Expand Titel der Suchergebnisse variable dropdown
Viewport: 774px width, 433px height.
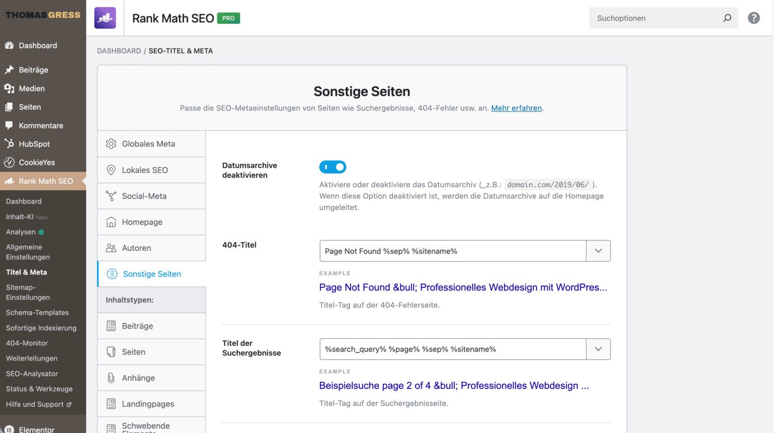click(x=598, y=349)
